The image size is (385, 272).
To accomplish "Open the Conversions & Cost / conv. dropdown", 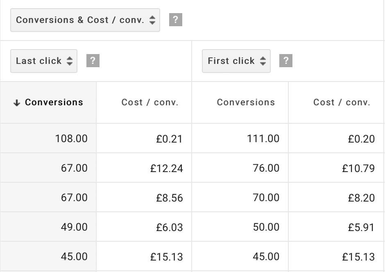I will (x=85, y=20).
